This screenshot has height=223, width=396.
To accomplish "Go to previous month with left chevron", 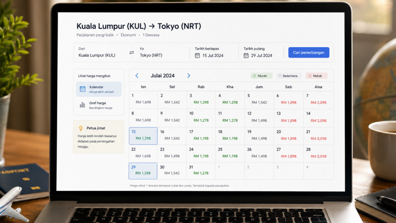I will click(137, 75).
